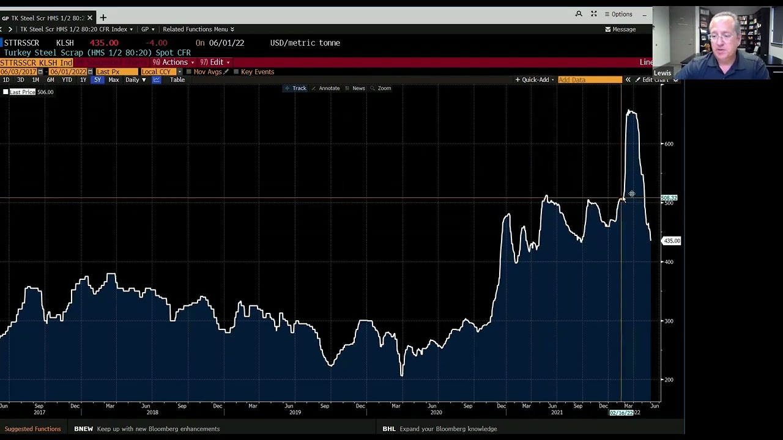This screenshot has height=440, width=783.
Task: Click the Message envelope button
Action: [x=620, y=29]
